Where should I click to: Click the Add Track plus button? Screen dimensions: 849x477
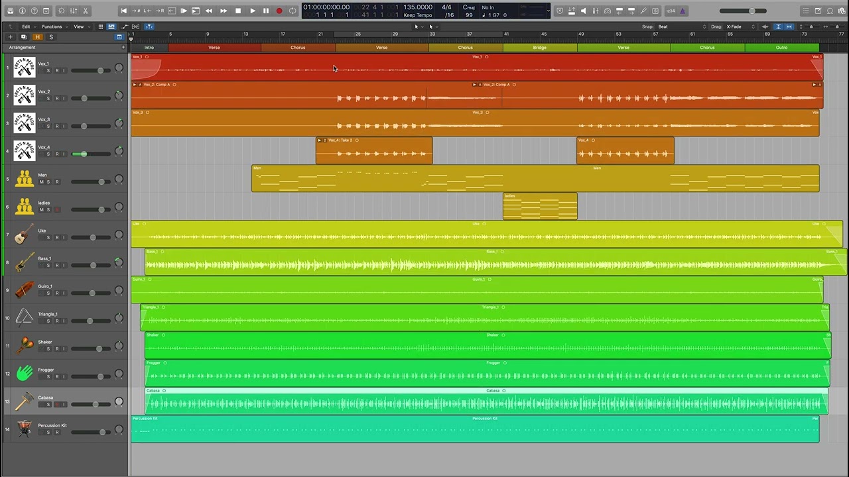10,37
